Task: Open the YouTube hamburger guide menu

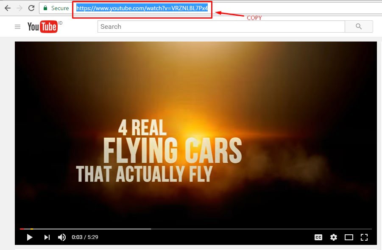Action: [x=17, y=27]
